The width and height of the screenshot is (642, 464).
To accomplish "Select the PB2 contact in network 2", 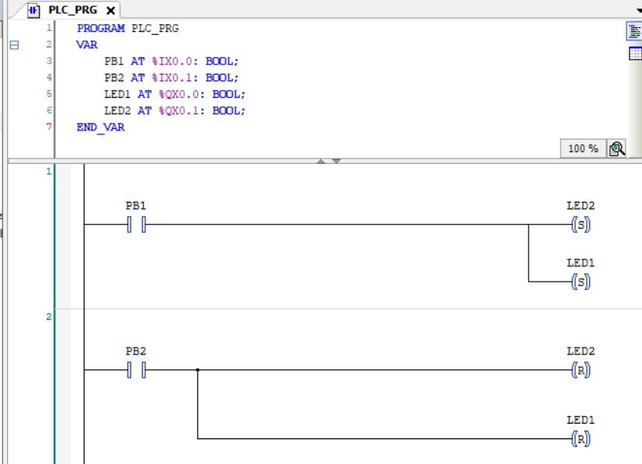I will pos(137,371).
